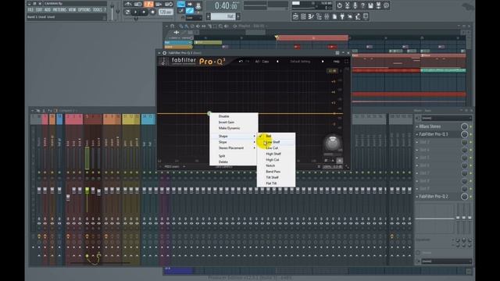This screenshot has width=500, height=281.
Task: Click the transport stop button
Action: click(144, 12)
